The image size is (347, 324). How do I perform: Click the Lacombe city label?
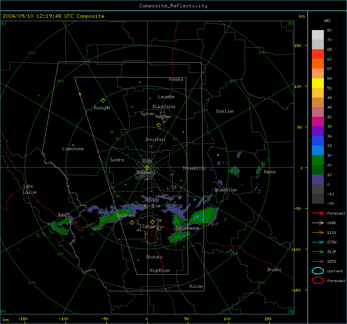pos(166,97)
